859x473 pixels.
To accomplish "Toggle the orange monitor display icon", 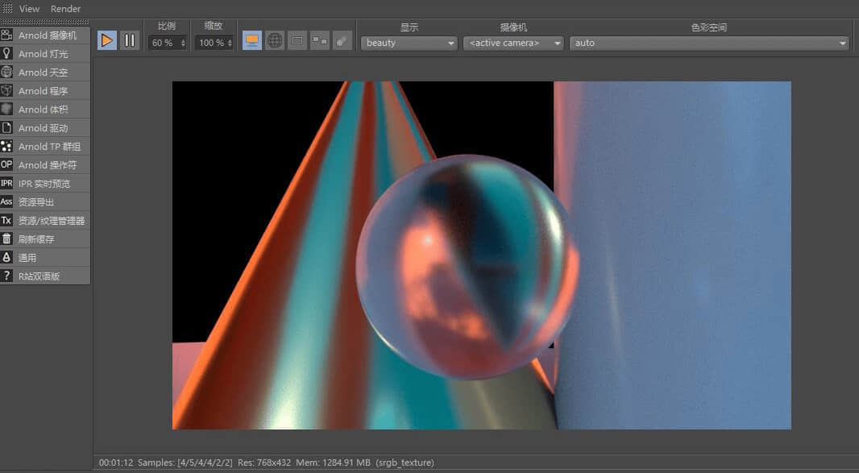I will click(x=252, y=40).
